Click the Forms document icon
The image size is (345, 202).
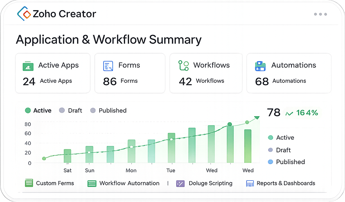click(x=108, y=66)
